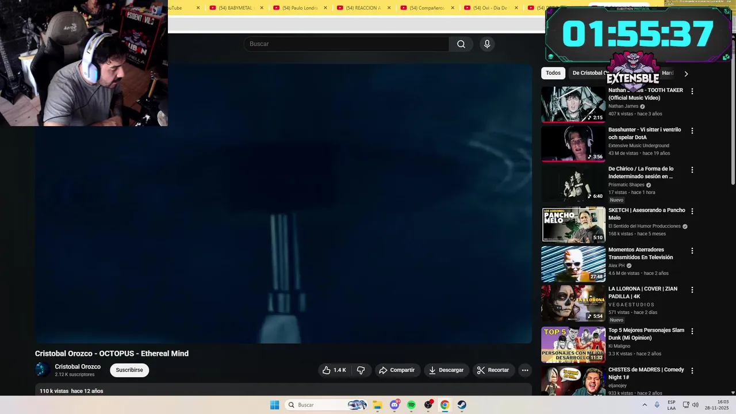Viewport: 736px width, 414px height.
Task: Click 'El Sentido del Humor Producciones' channel name
Action: tap(645, 226)
